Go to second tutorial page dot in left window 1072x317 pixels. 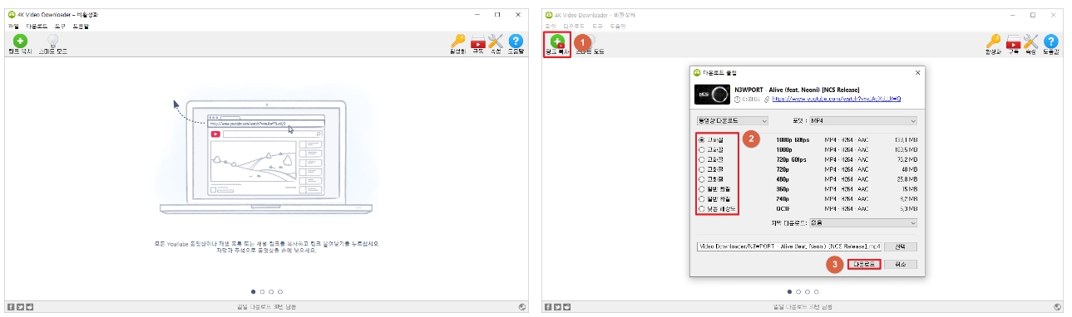tap(262, 292)
